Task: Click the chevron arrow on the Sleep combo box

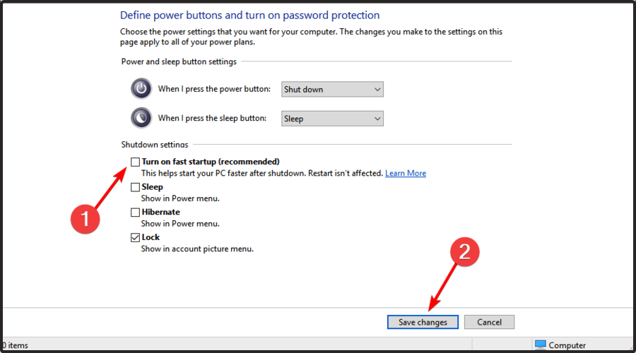Action: click(377, 119)
